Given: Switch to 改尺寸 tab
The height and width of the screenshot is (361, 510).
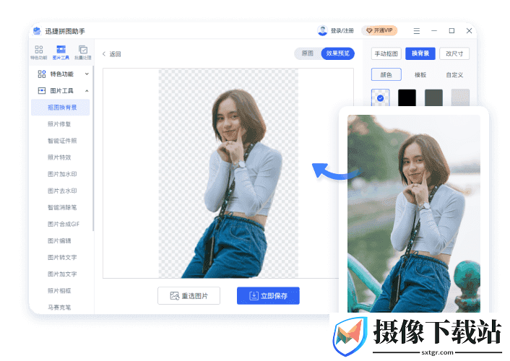Looking at the screenshot, I should [x=454, y=53].
